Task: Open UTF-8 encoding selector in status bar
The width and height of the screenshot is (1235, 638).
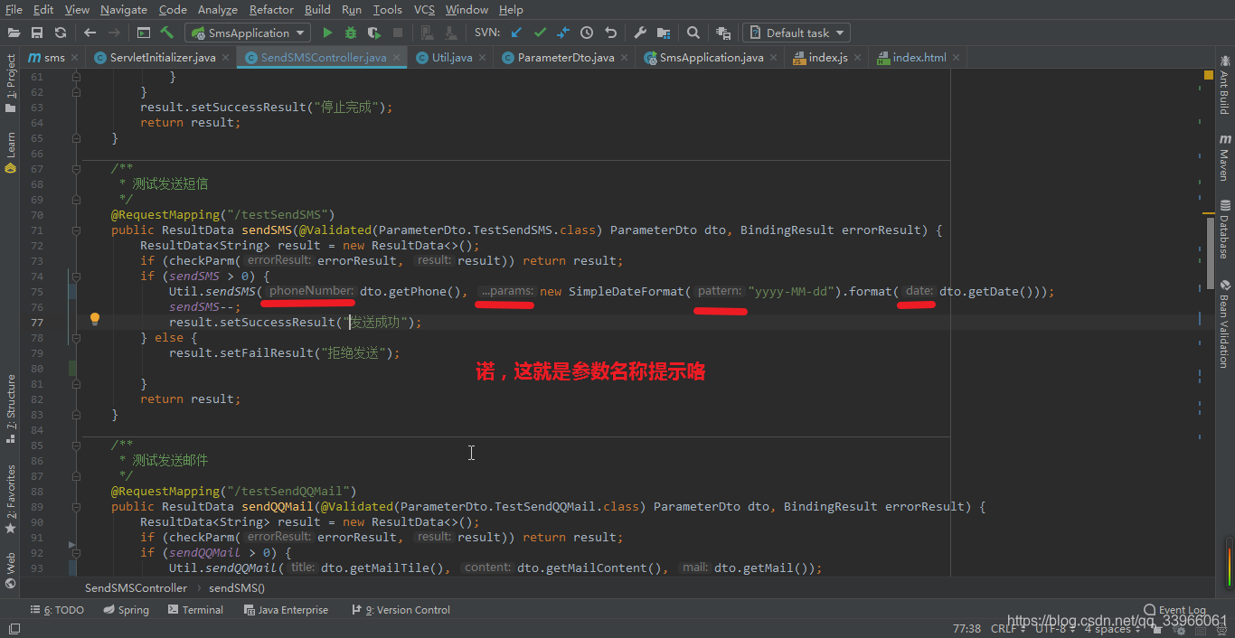Action: [x=1055, y=629]
